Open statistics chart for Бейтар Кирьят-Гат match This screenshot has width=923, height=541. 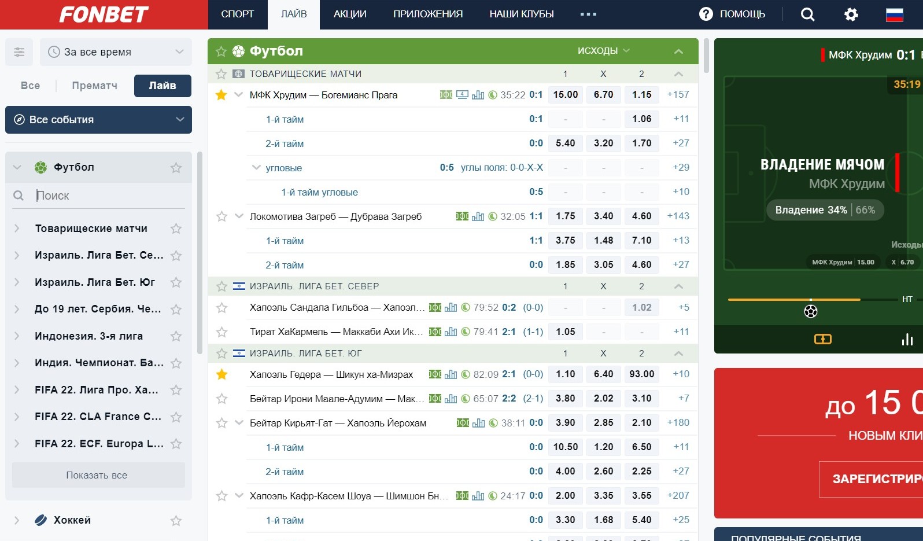tap(478, 423)
